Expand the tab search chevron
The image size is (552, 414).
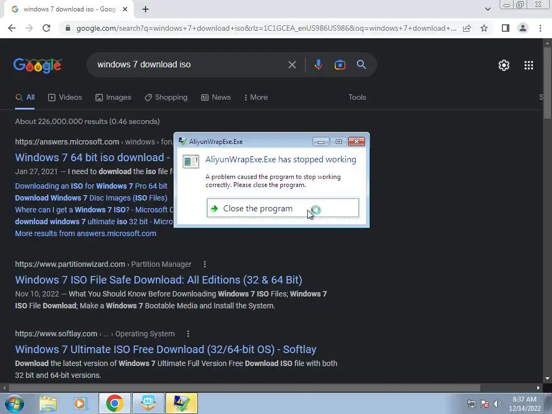tap(487, 9)
